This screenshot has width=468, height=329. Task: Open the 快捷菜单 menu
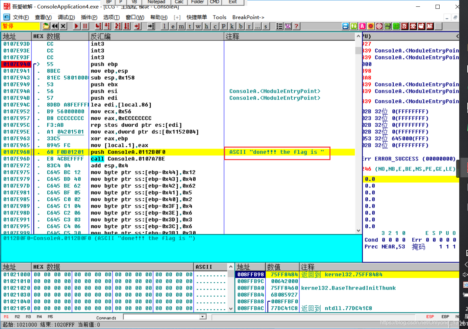tap(197, 17)
